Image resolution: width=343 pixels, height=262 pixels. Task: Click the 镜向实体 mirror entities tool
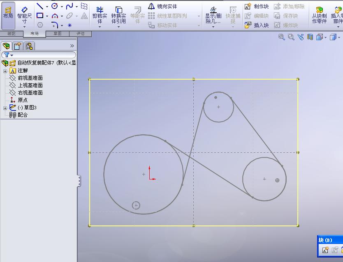pyautogui.click(x=162, y=6)
